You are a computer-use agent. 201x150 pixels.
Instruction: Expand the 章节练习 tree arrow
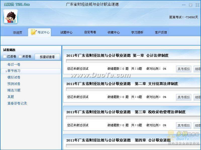coord(6,71)
